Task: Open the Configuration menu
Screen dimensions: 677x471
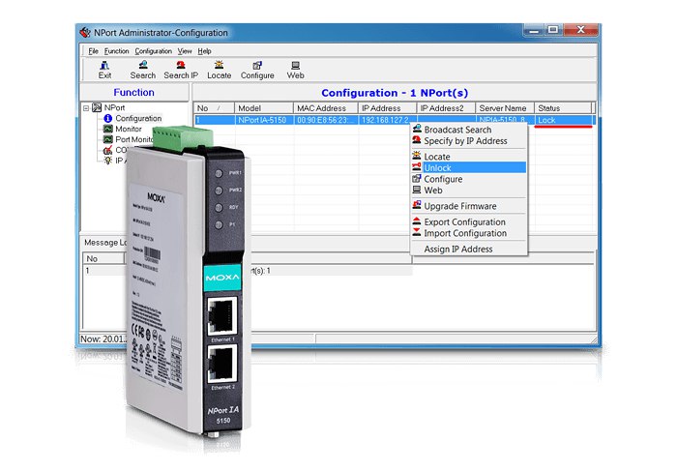Action: pyautogui.click(x=153, y=51)
